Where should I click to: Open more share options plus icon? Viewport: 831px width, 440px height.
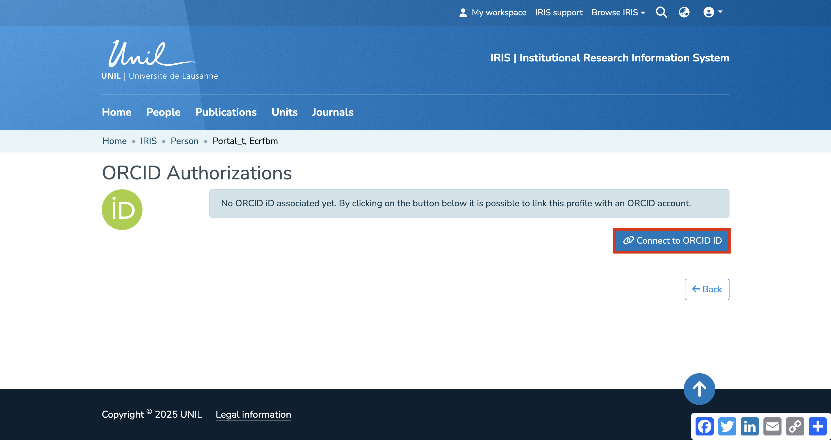(x=817, y=426)
